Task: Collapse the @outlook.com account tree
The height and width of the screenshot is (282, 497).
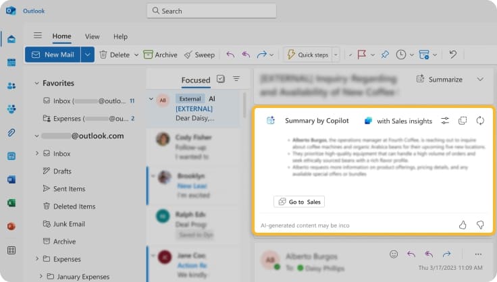Action: tap(36, 136)
